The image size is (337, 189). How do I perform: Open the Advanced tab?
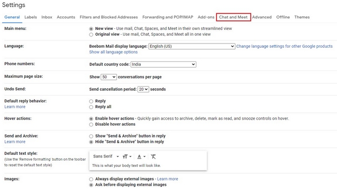pos(262,17)
